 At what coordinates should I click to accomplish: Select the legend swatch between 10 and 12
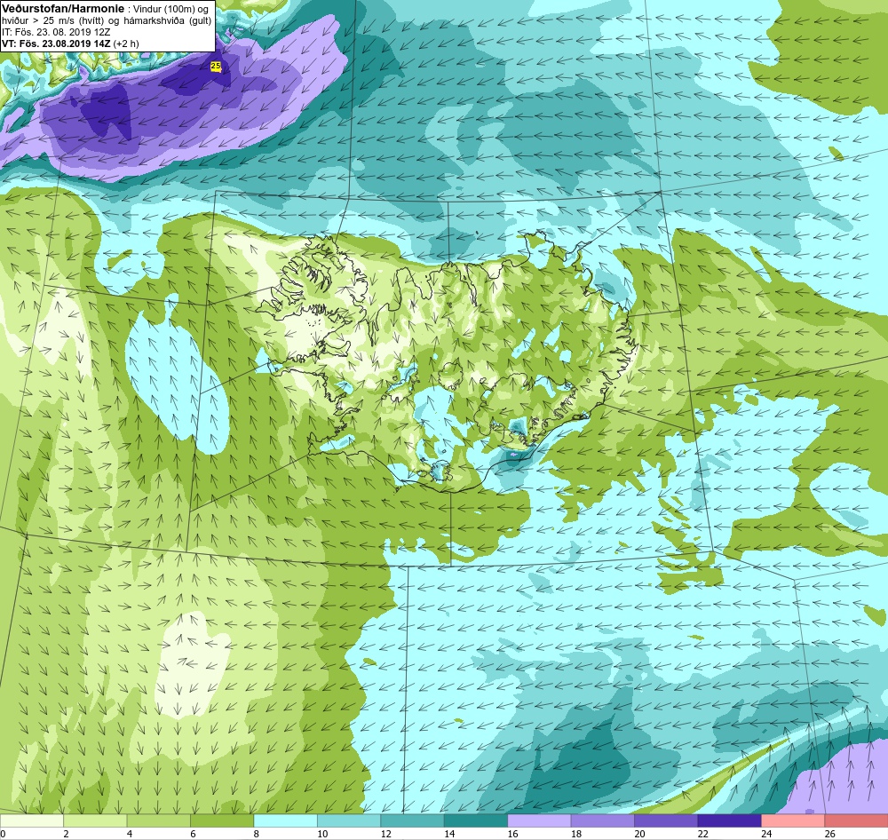[349, 821]
